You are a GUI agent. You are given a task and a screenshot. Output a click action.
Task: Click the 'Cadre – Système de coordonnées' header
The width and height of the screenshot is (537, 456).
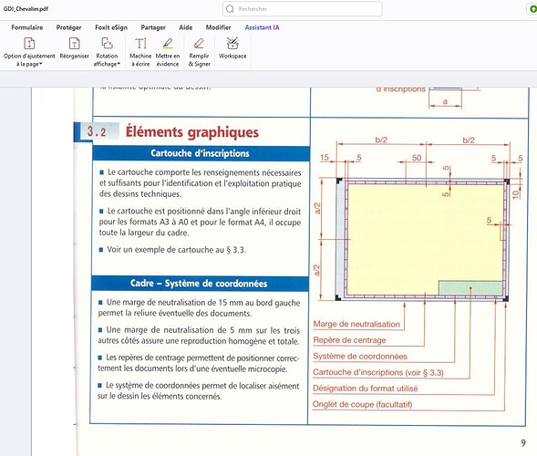[200, 284]
